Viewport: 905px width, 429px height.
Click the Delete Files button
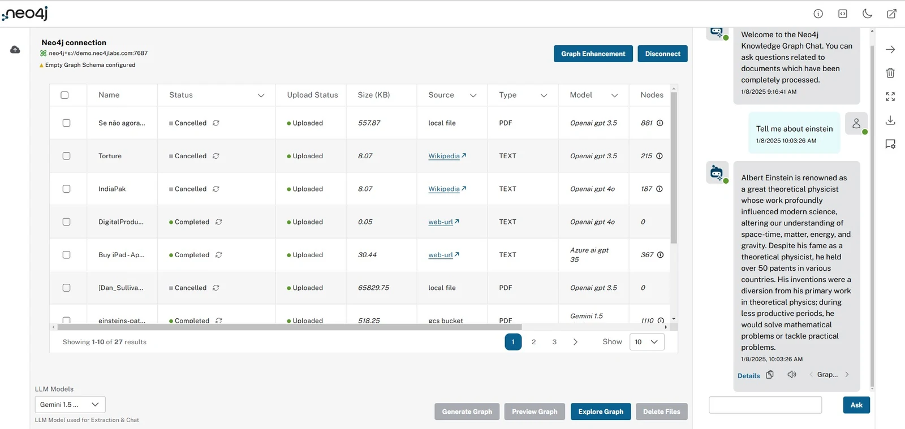661,411
